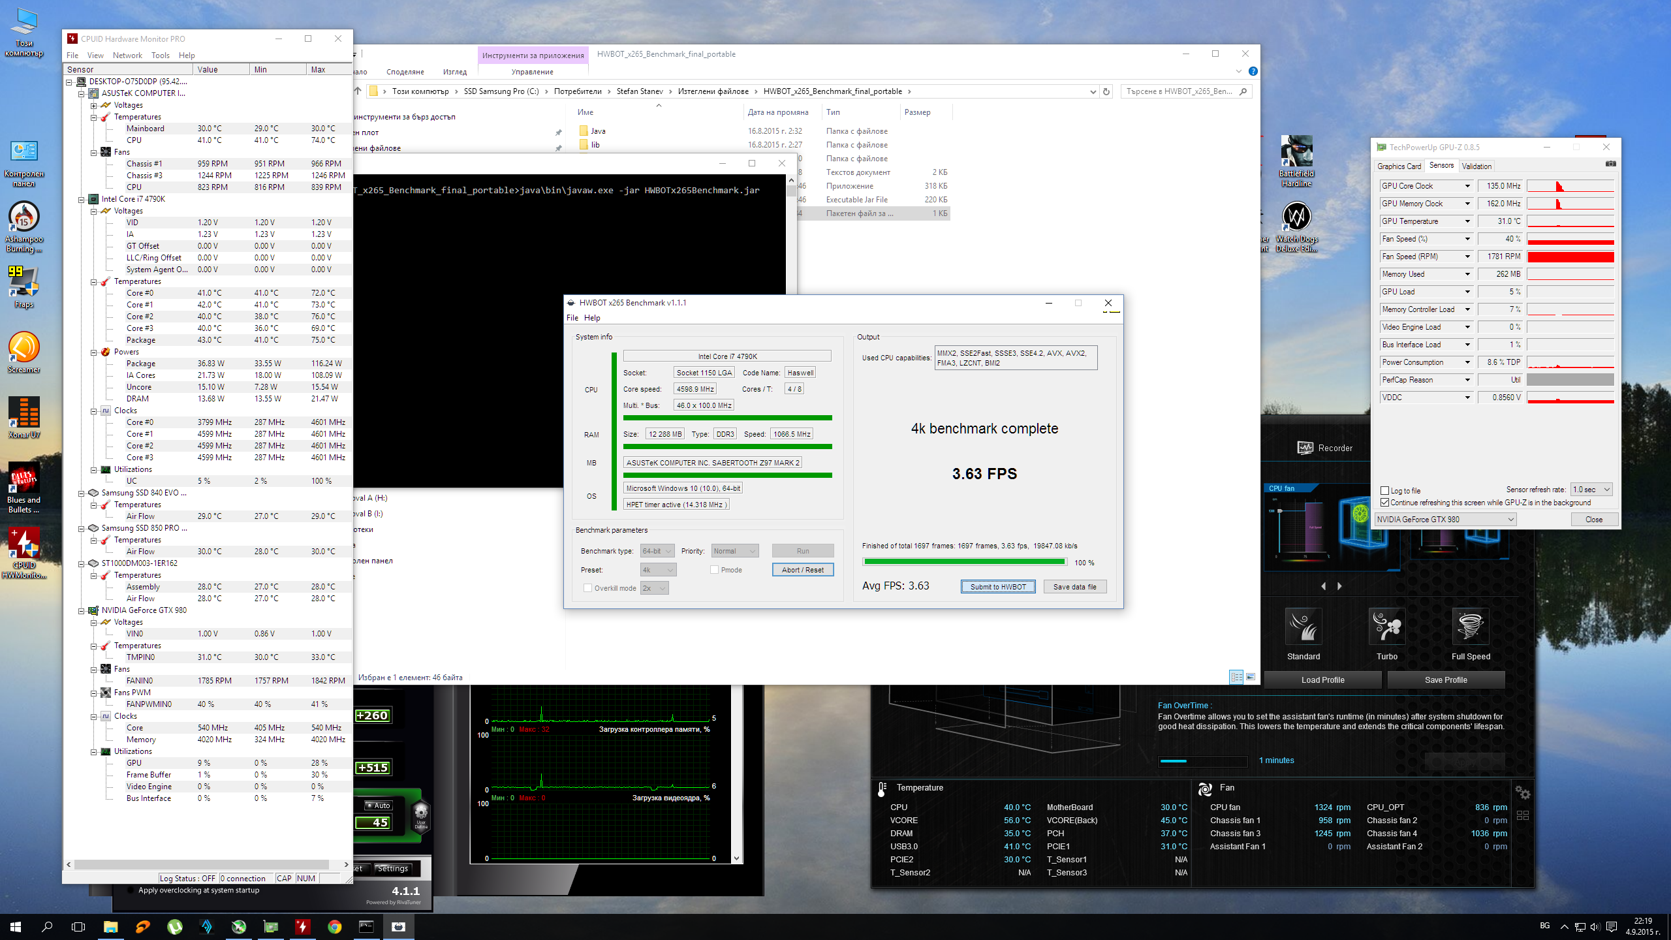Image resolution: width=1671 pixels, height=940 pixels.
Task: Open taskbar search
Action: (x=47, y=926)
